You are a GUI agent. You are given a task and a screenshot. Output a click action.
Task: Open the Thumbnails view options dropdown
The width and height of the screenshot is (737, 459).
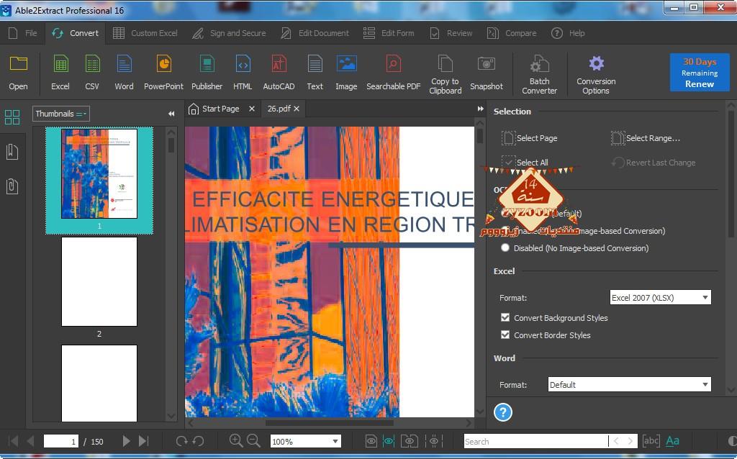point(60,114)
